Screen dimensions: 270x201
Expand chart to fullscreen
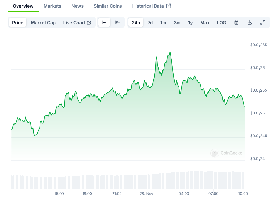click(x=263, y=23)
